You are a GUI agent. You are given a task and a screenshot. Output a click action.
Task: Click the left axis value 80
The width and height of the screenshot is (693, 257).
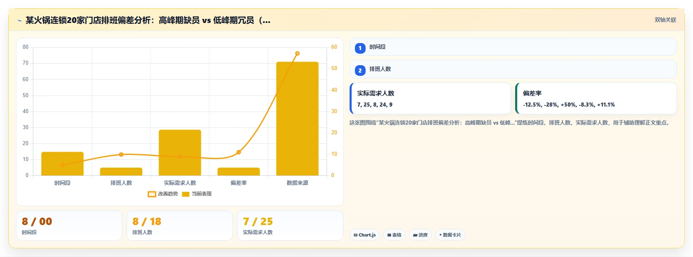[25, 47]
